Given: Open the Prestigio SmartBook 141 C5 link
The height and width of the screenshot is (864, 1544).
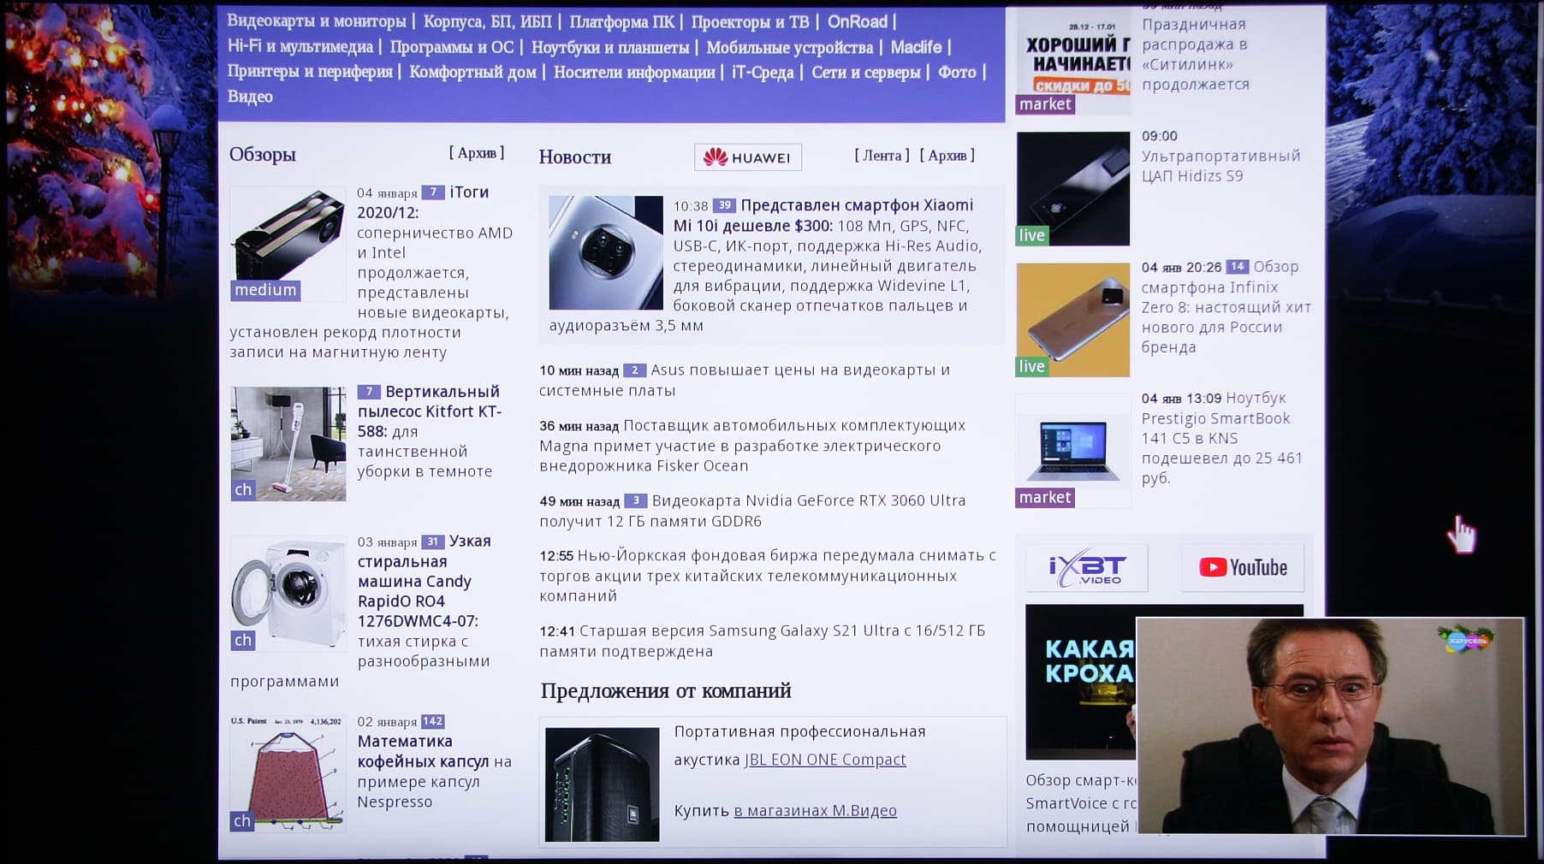Looking at the screenshot, I should [x=1222, y=438].
